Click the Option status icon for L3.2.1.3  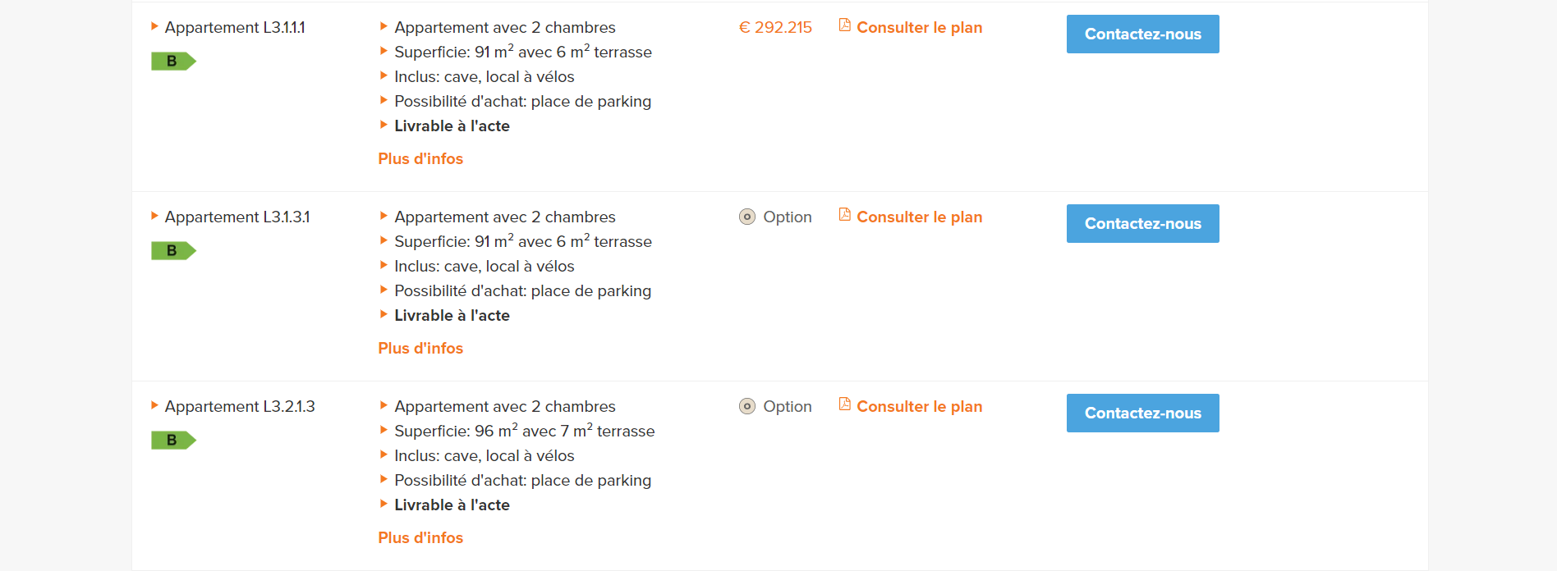tap(746, 407)
